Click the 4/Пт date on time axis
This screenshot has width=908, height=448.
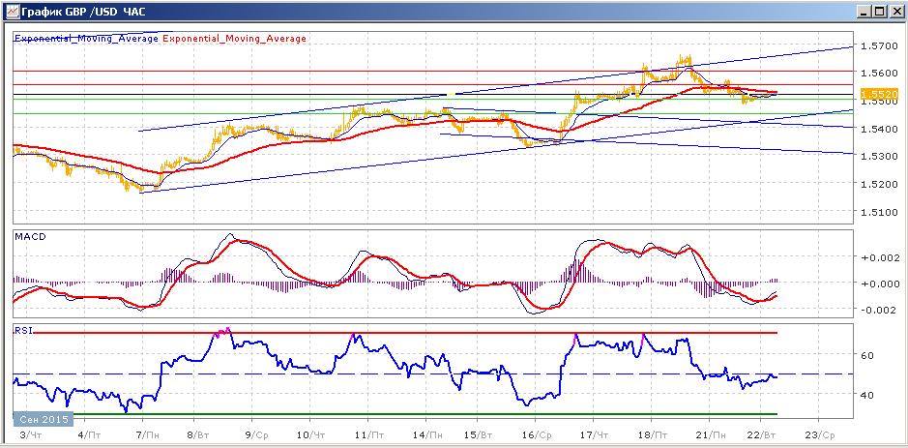click(87, 434)
